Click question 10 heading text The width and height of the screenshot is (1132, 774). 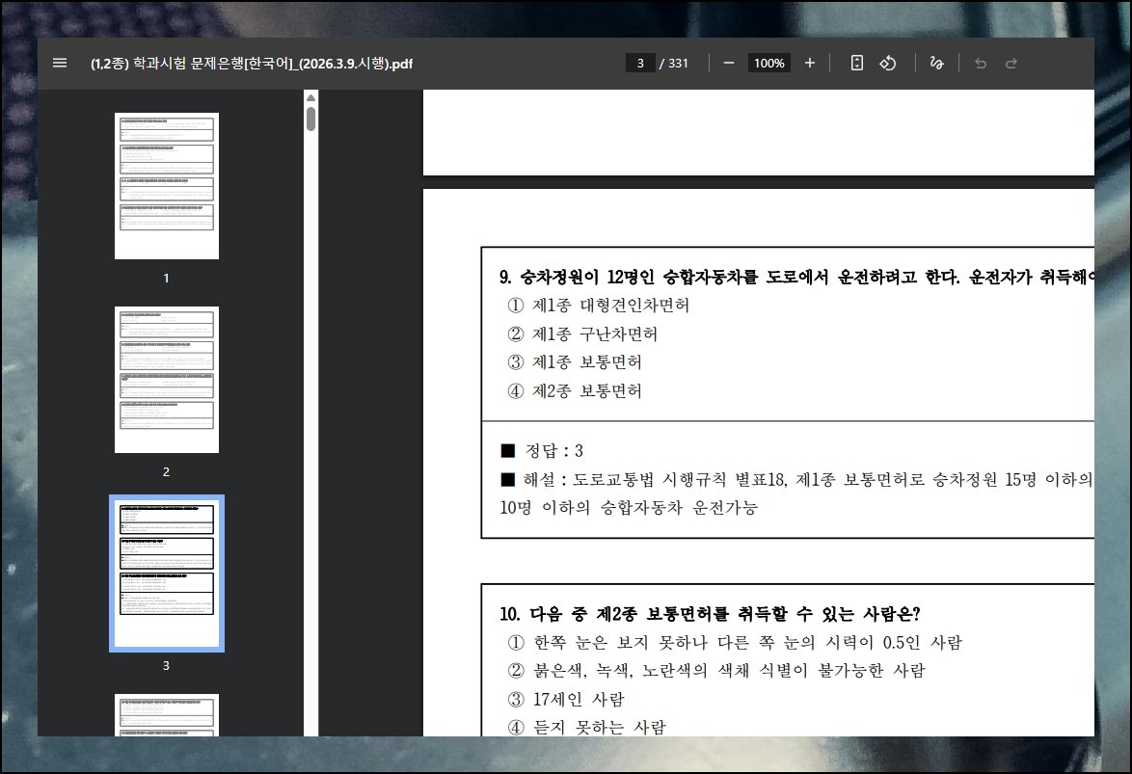(711, 614)
